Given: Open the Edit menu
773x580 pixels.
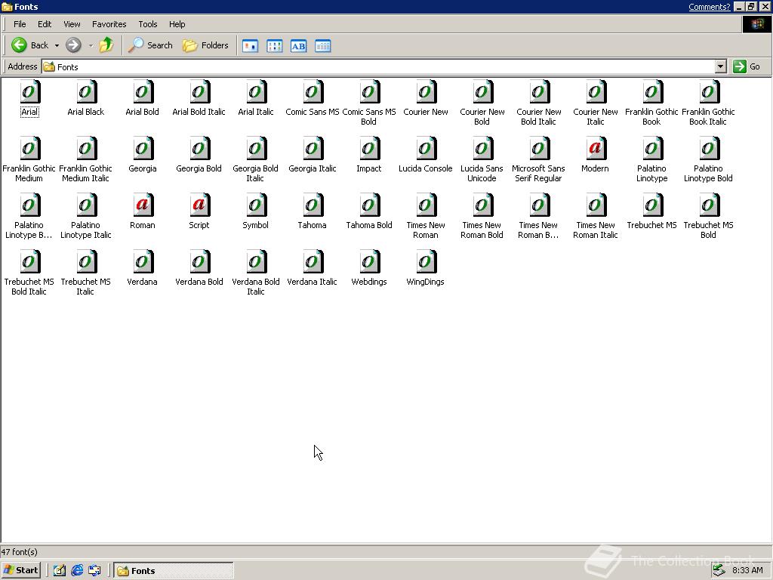Looking at the screenshot, I should [45, 24].
